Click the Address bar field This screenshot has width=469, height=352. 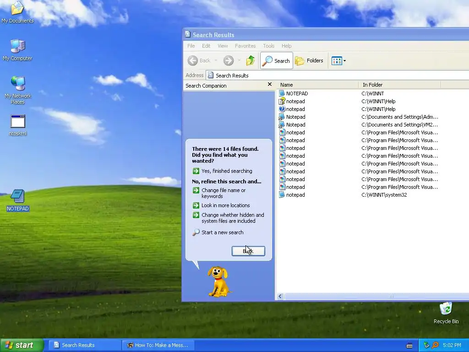click(x=338, y=76)
